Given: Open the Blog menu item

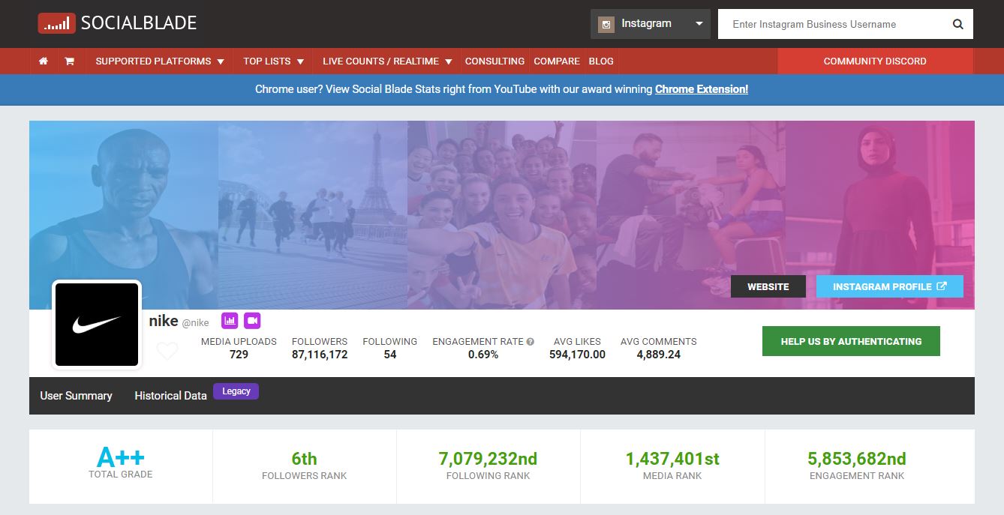Looking at the screenshot, I should coord(601,61).
